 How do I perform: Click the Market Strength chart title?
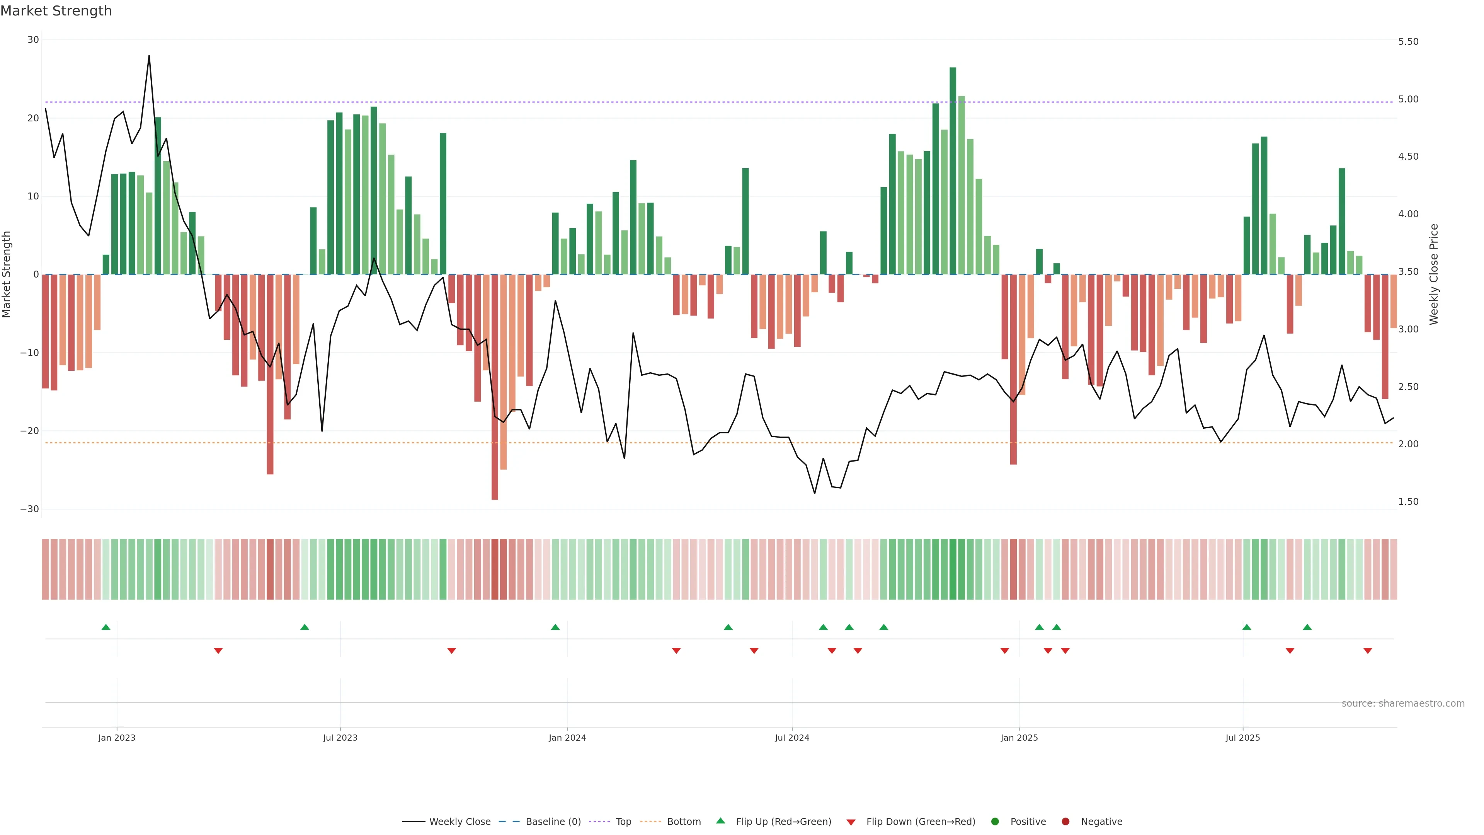[56, 11]
